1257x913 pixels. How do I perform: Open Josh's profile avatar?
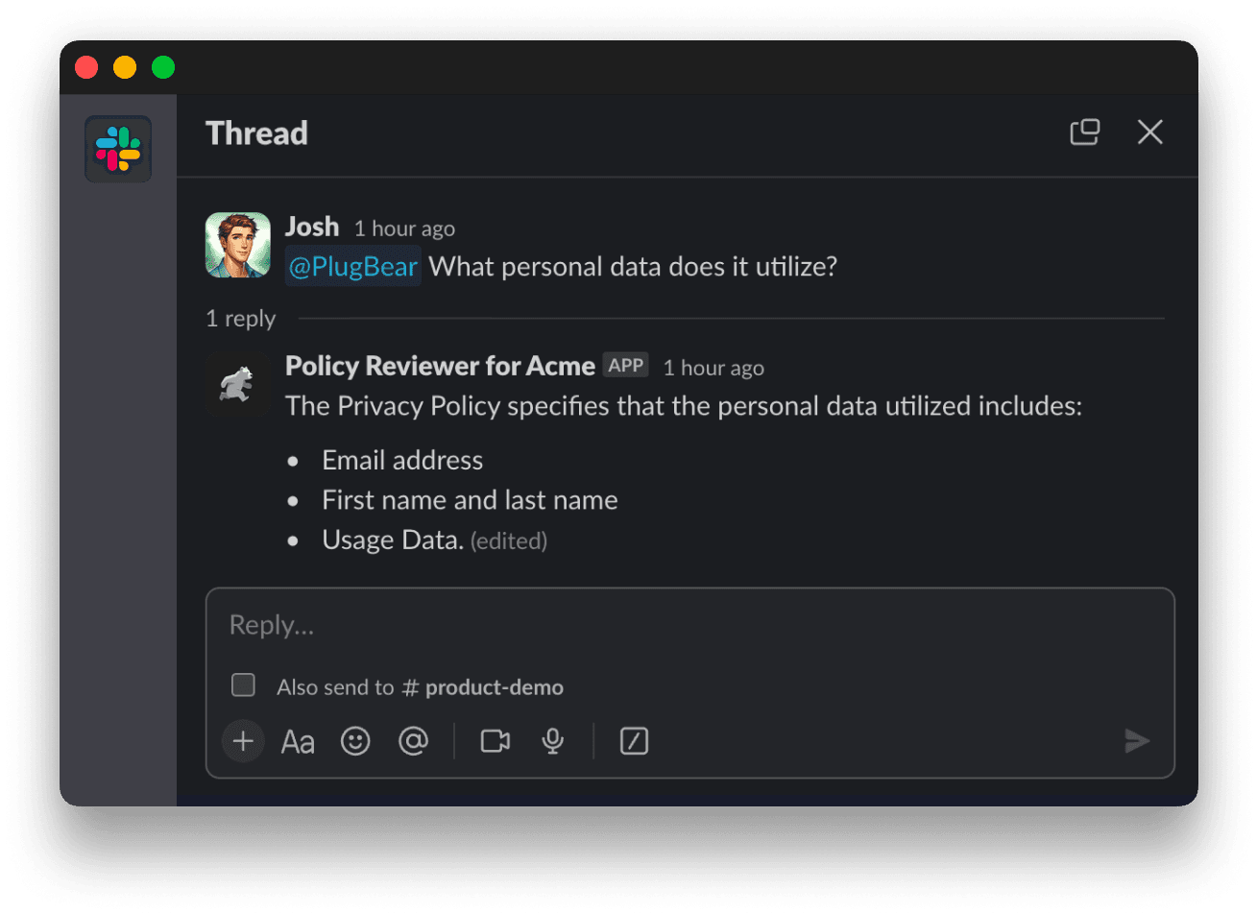coord(238,245)
